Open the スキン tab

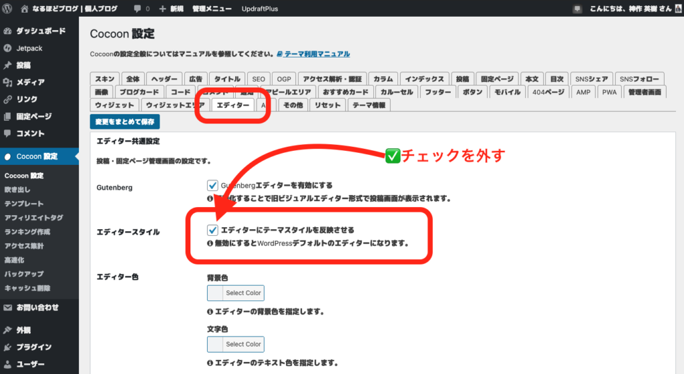(x=105, y=79)
